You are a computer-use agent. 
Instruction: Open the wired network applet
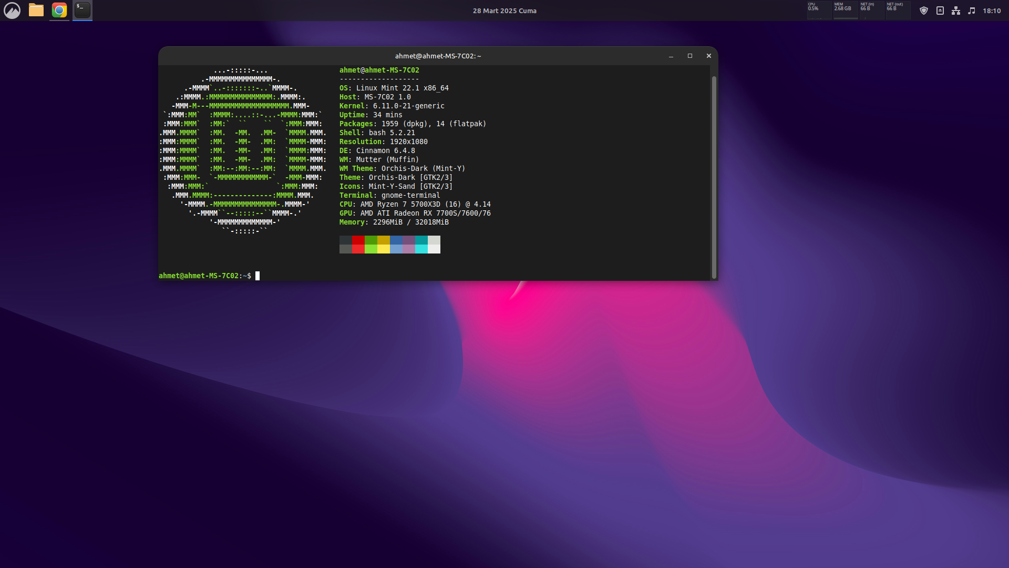pyautogui.click(x=956, y=11)
